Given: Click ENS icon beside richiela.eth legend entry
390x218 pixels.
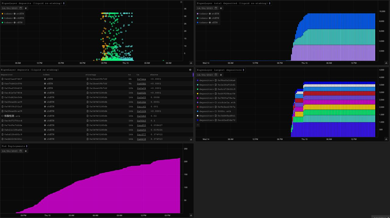Looking at the screenshot, I should pyautogui.click(x=216, y=103).
